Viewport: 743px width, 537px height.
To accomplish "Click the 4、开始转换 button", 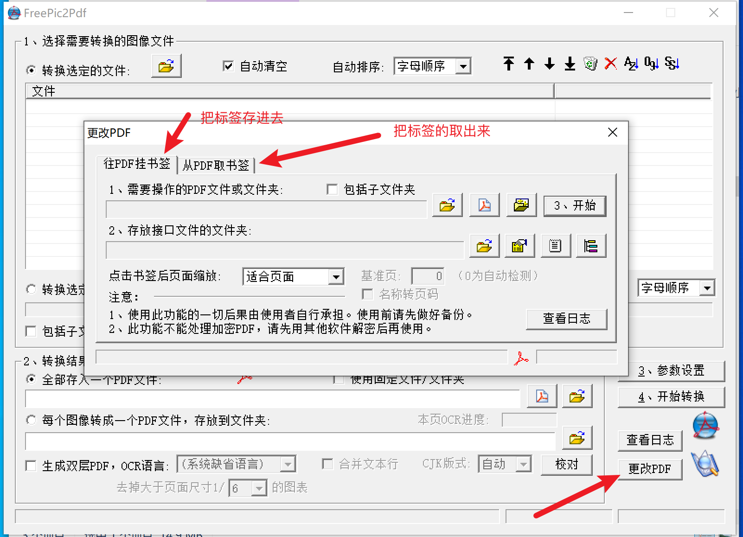I will click(671, 397).
